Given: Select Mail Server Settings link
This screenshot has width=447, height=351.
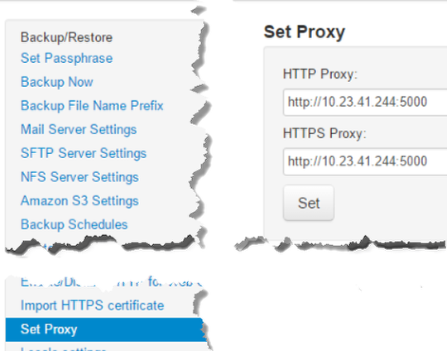Looking at the screenshot, I should click(79, 129).
